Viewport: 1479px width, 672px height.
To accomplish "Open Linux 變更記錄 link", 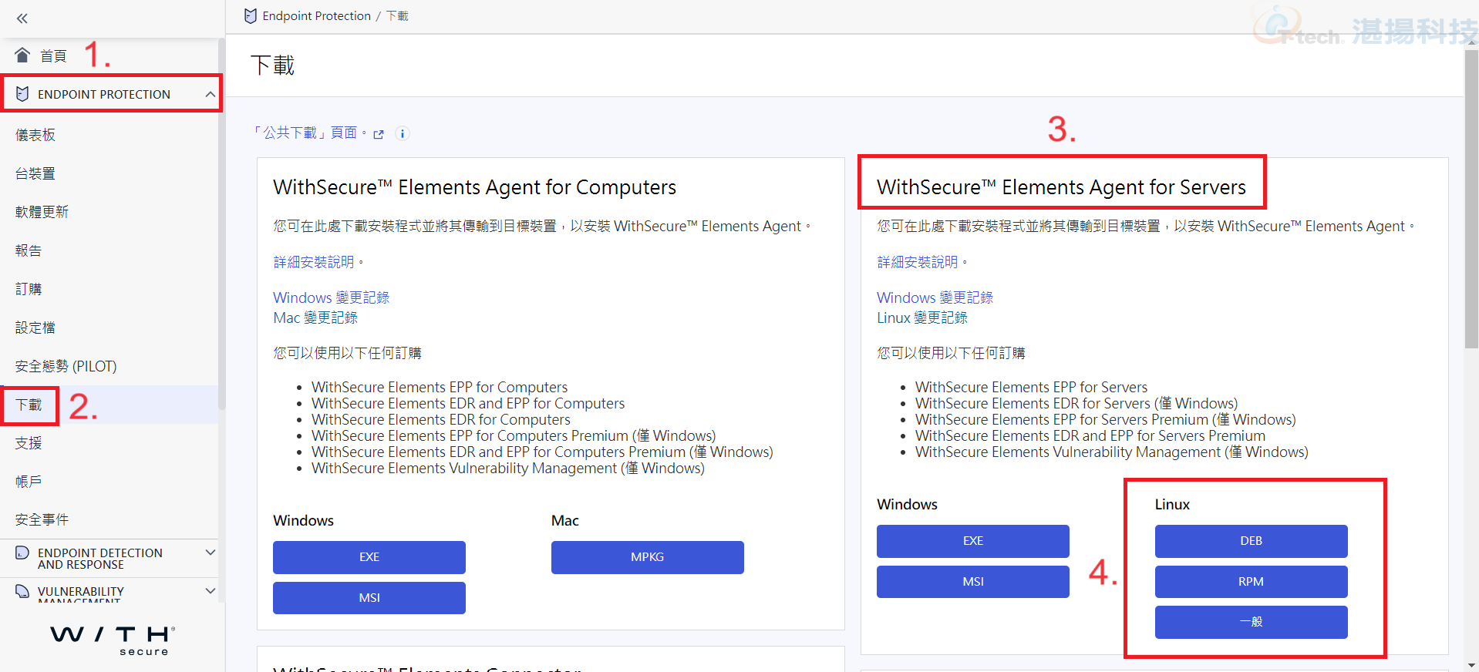I will pyautogui.click(x=922, y=318).
